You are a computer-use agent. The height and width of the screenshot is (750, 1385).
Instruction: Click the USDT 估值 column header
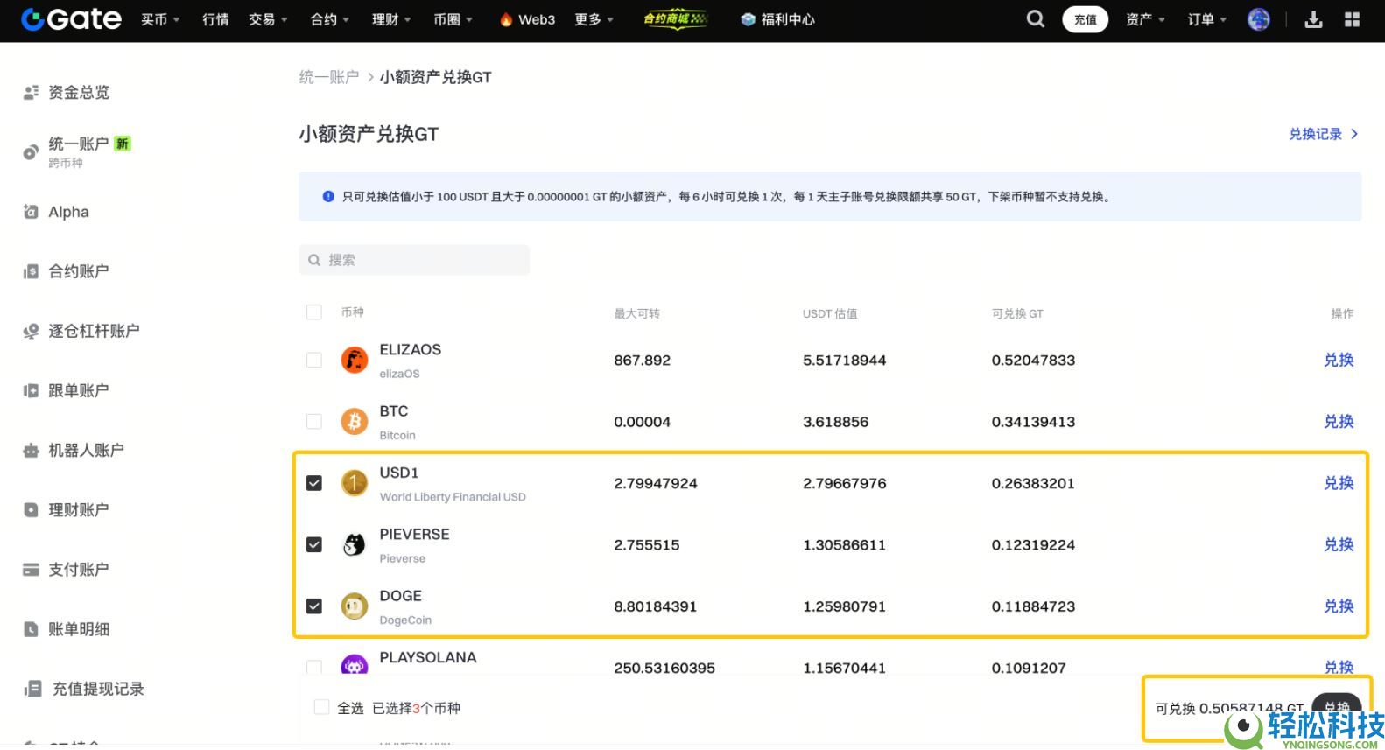coord(830,313)
